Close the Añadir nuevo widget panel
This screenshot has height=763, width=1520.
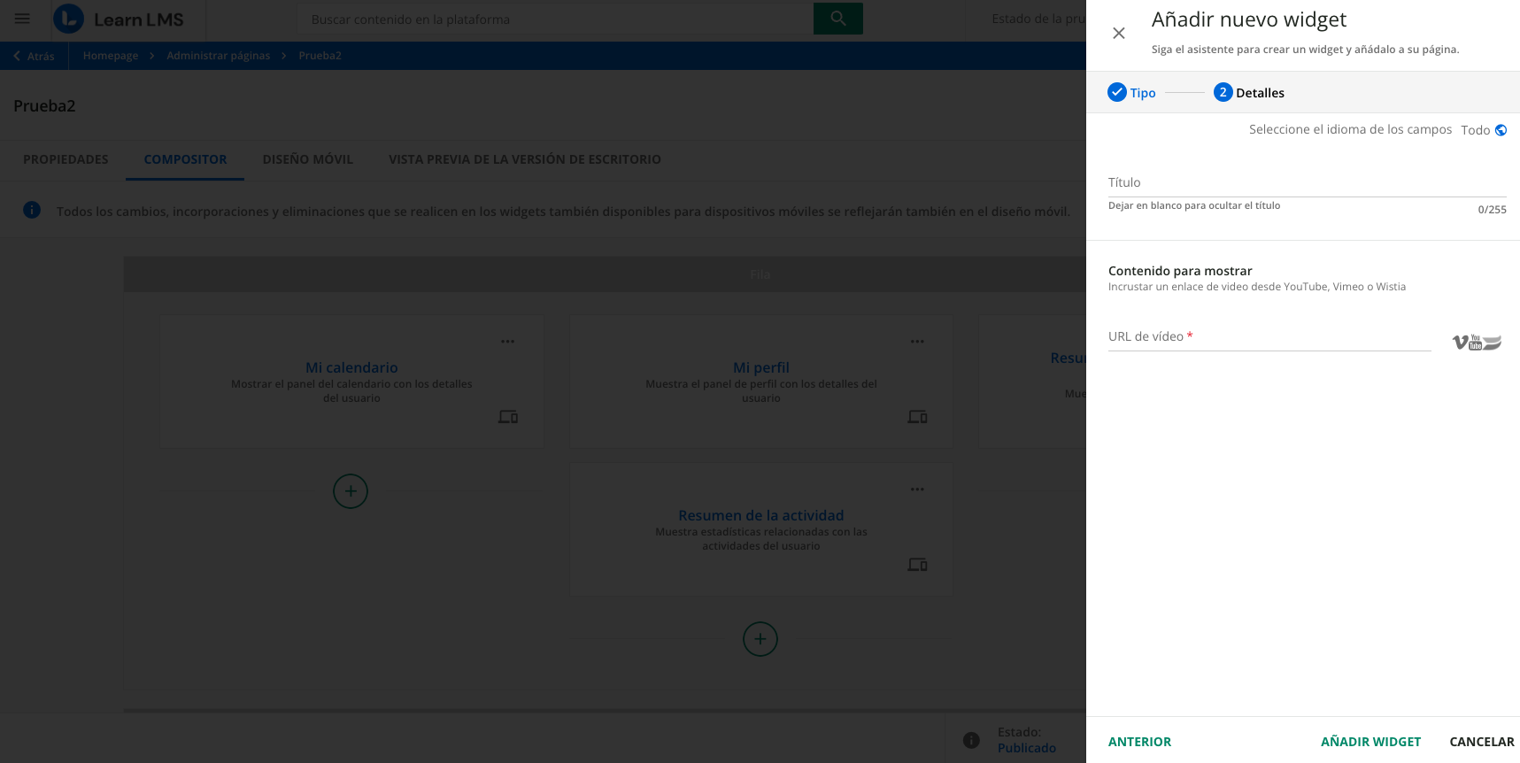point(1119,33)
